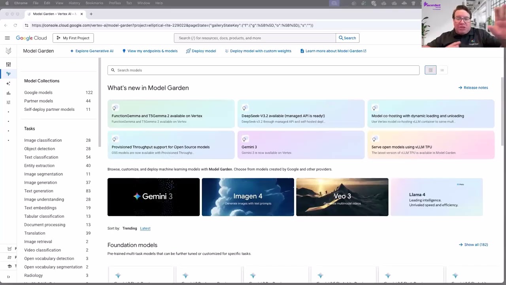This screenshot has height=285, width=506.
Task: Open the Profiles menu
Action: [115, 3]
